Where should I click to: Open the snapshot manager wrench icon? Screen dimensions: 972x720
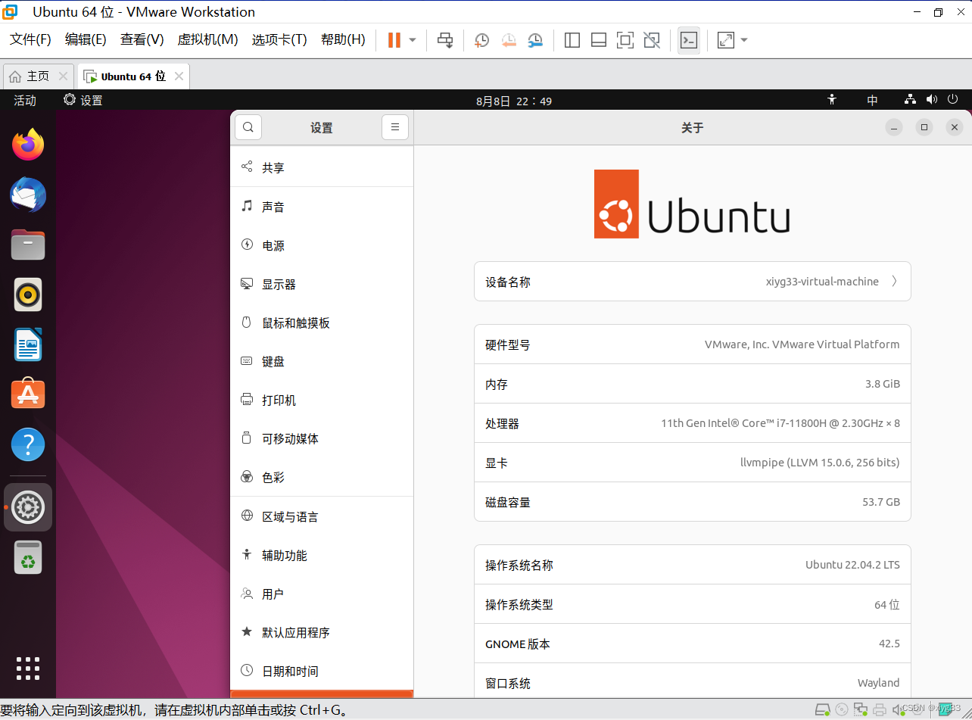coord(535,40)
